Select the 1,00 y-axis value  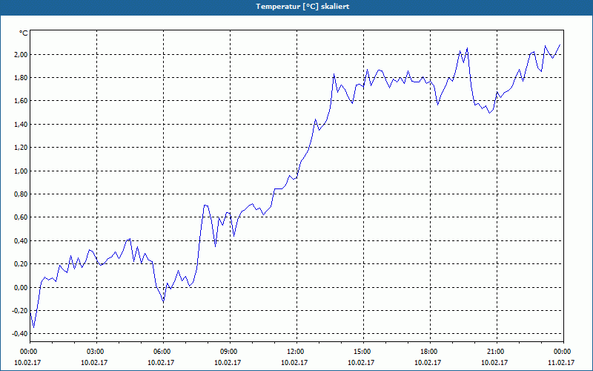pos(21,171)
